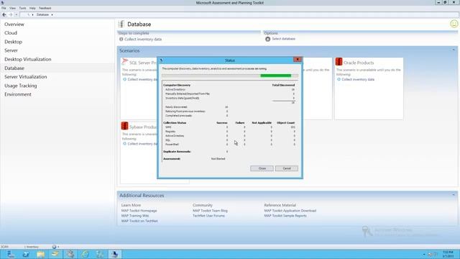Screen dimensions: 460x259
Task: Click the Oracle Products scenario icon
Action: 339,62
